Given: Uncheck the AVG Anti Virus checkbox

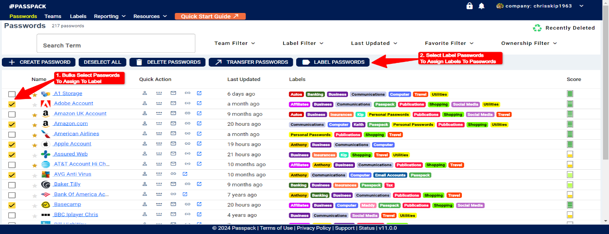Looking at the screenshot, I should point(12,175).
